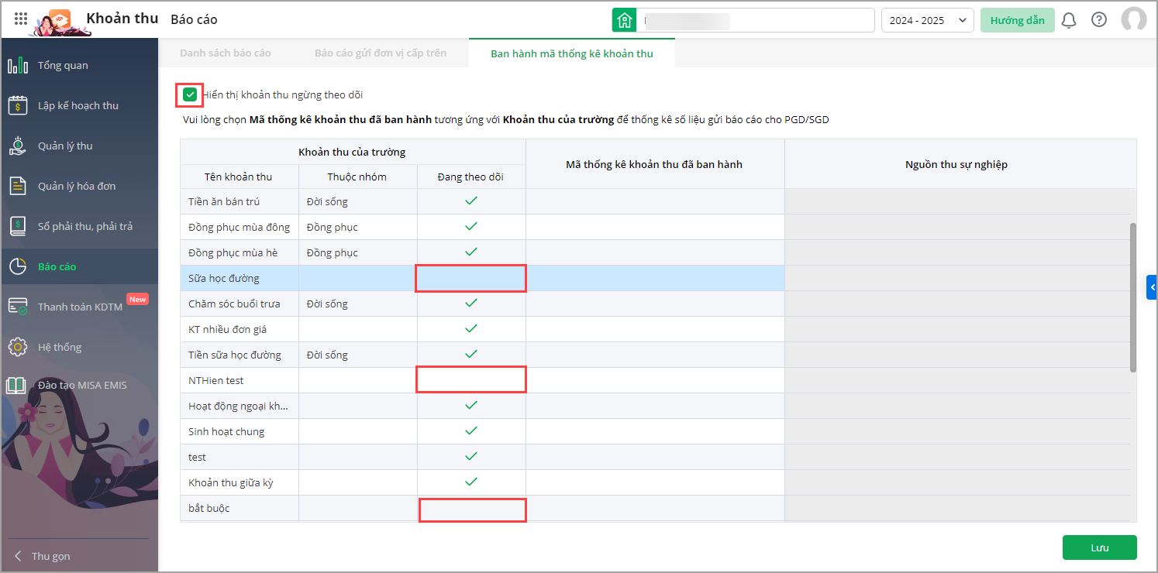Open the user avatar menu
The image size is (1158, 573).
pyautogui.click(x=1134, y=20)
